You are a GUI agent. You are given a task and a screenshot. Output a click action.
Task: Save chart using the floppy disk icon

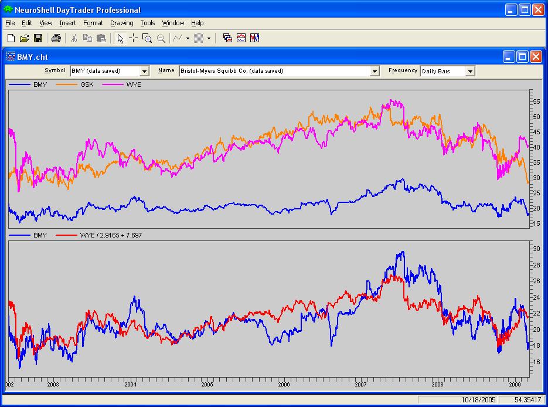coord(38,38)
